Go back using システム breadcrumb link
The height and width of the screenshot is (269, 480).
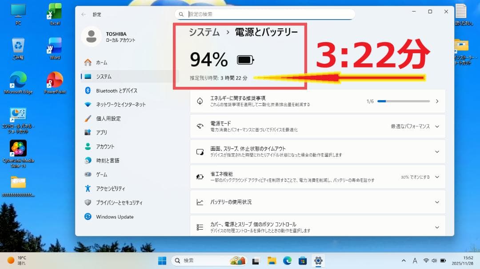[x=204, y=32]
